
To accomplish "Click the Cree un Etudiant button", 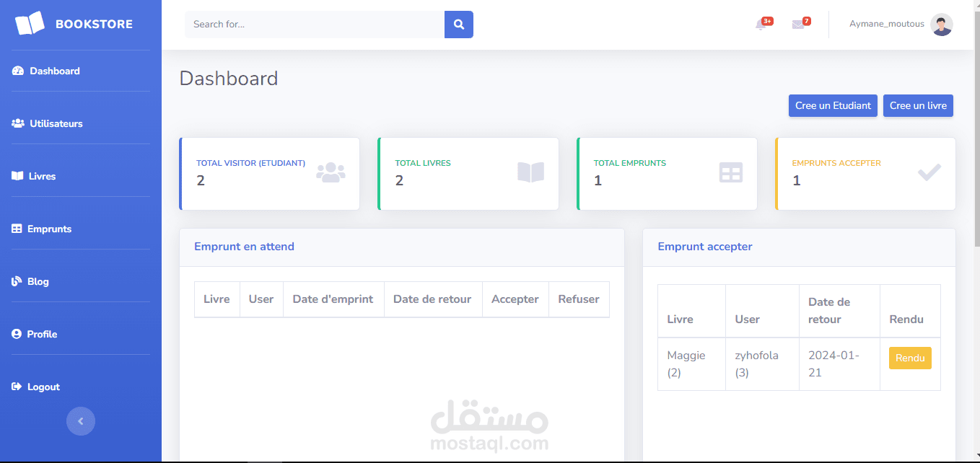I will 833,105.
